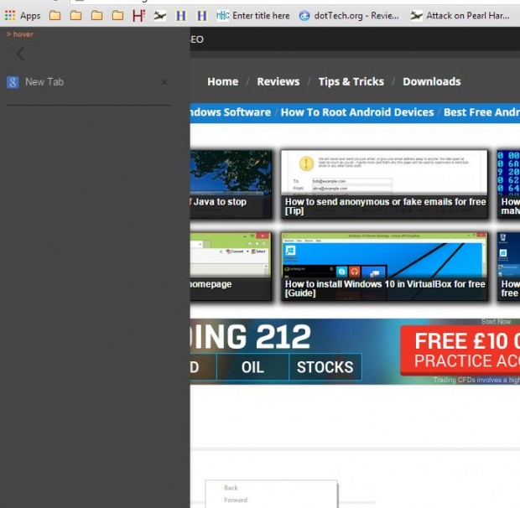Image resolution: width=520 pixels, height=508 pixels.
Task: Open the 'Enter title here' bookmark
Action: coord(253,15)
